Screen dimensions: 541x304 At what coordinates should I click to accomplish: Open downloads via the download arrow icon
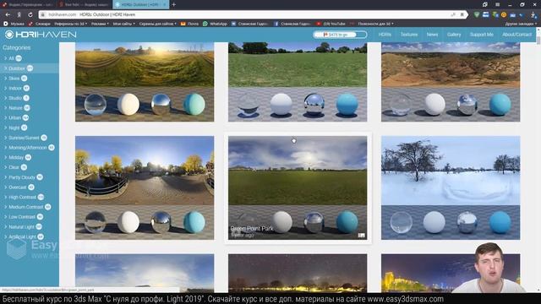(533, 15)
